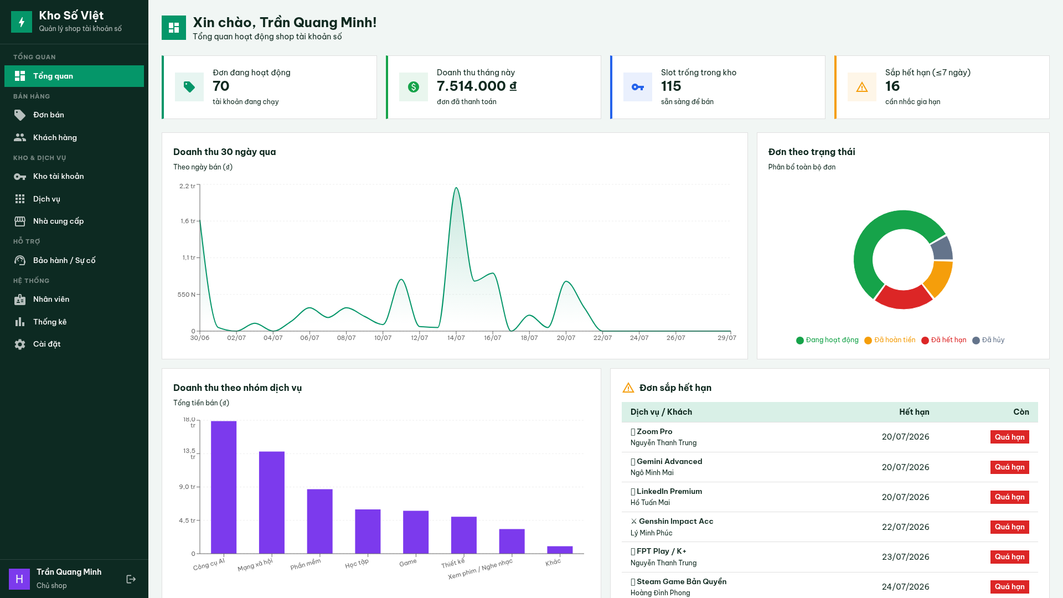1063x598 pixels.
Task: Click the 7.514.000 đ revenue value
Action: (x=477, y=86)
